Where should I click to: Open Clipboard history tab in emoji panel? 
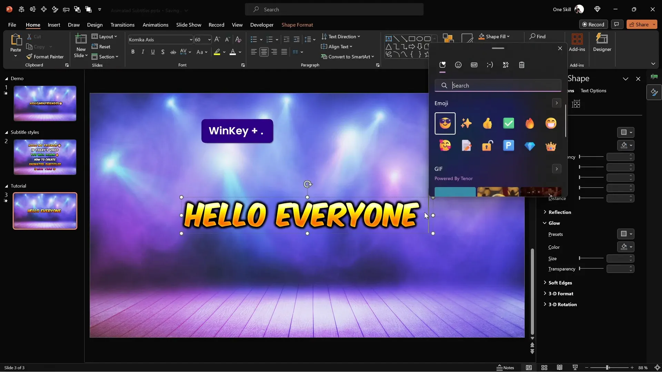(522, 65)
